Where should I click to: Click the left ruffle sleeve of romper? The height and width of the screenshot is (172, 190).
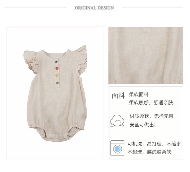click(x=31, y=61)
